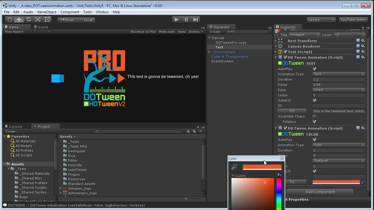Toggle Pivot handle position
This screenshot has width=374, height=210.
(67, 20)
